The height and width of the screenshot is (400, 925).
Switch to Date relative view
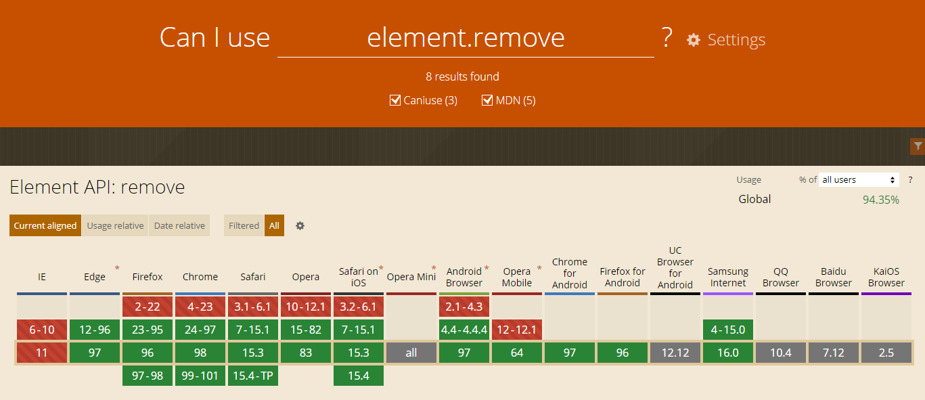click(179, 225)
